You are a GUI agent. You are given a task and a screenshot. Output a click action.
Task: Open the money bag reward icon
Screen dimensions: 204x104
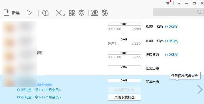point(105,13)
